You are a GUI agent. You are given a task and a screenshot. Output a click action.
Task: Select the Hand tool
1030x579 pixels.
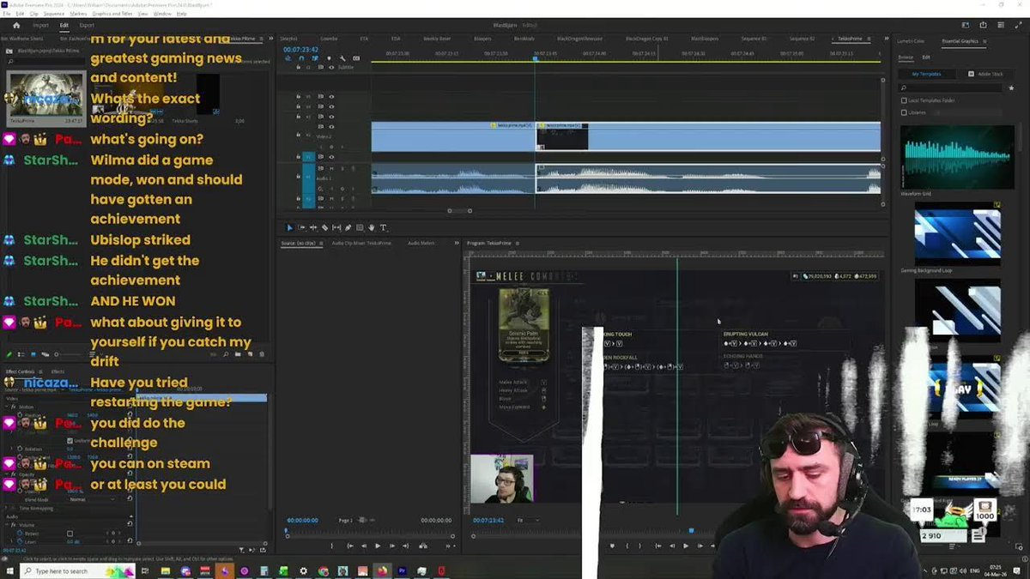click(372, 227)
